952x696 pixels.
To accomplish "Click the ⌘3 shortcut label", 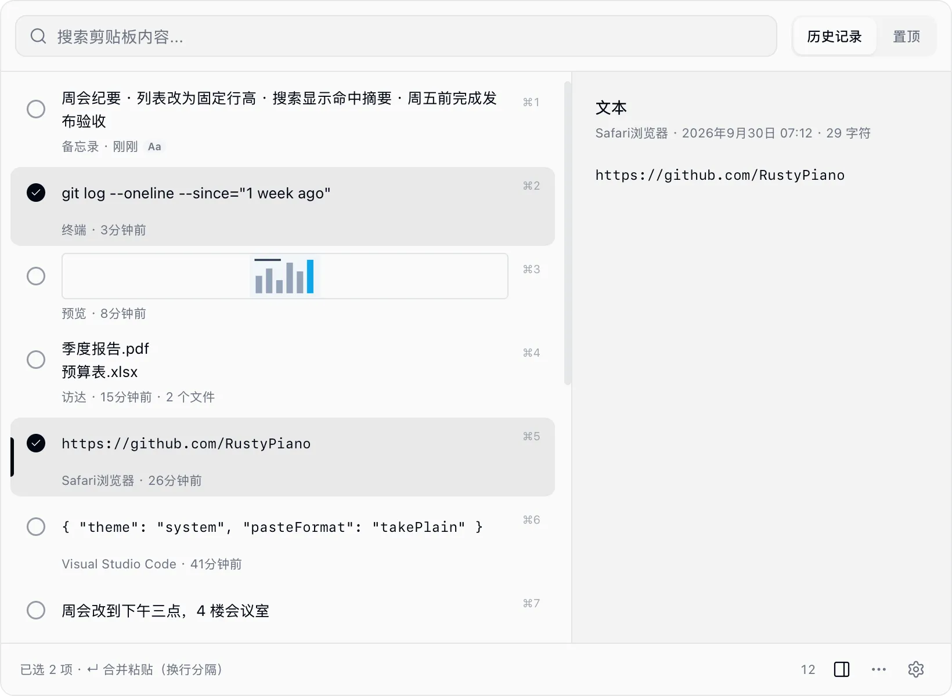I will point(531,269).
